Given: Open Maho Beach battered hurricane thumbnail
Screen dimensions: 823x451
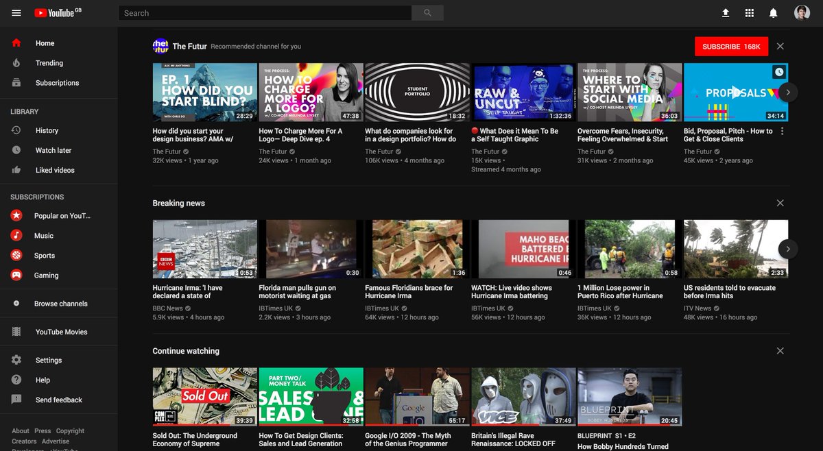Looking at the screenshot, I should 523,249.
